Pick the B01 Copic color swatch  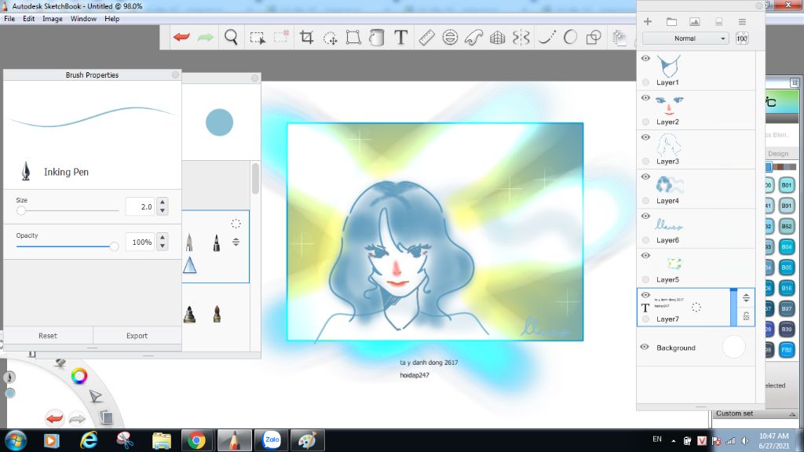[x=787, y=185]
